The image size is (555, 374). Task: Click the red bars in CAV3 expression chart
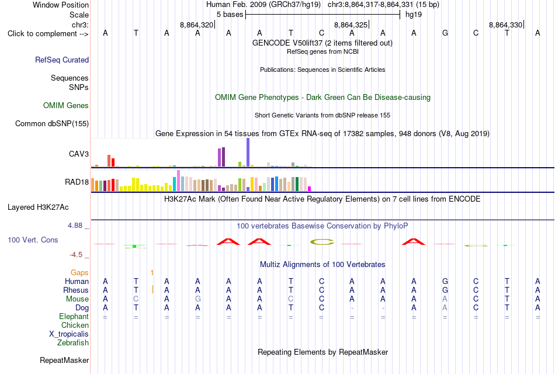111,161
